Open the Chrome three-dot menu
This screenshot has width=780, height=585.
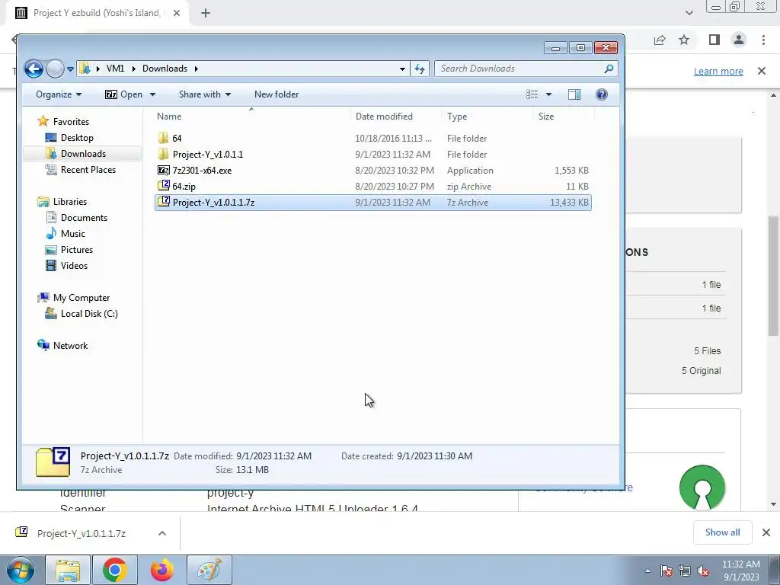click(x=763, y=40)
